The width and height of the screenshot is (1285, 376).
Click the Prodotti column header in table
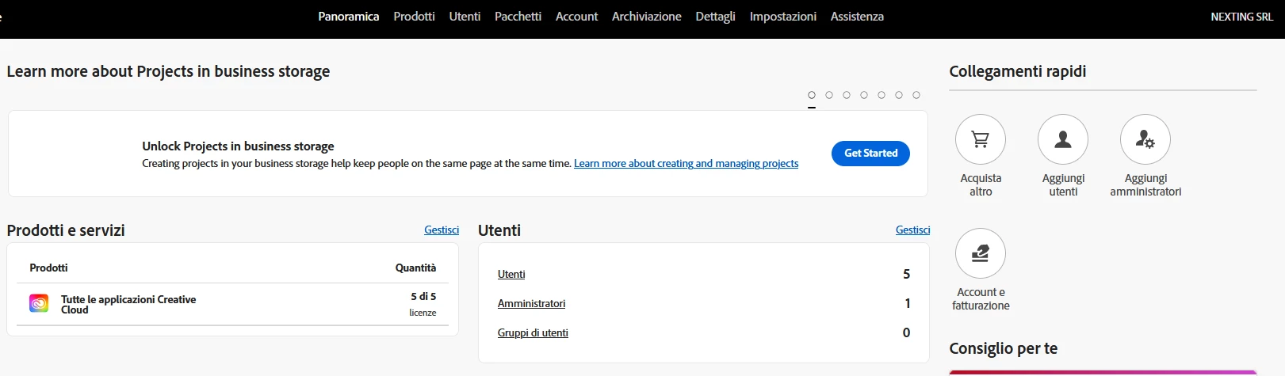[x=48, y=268]
